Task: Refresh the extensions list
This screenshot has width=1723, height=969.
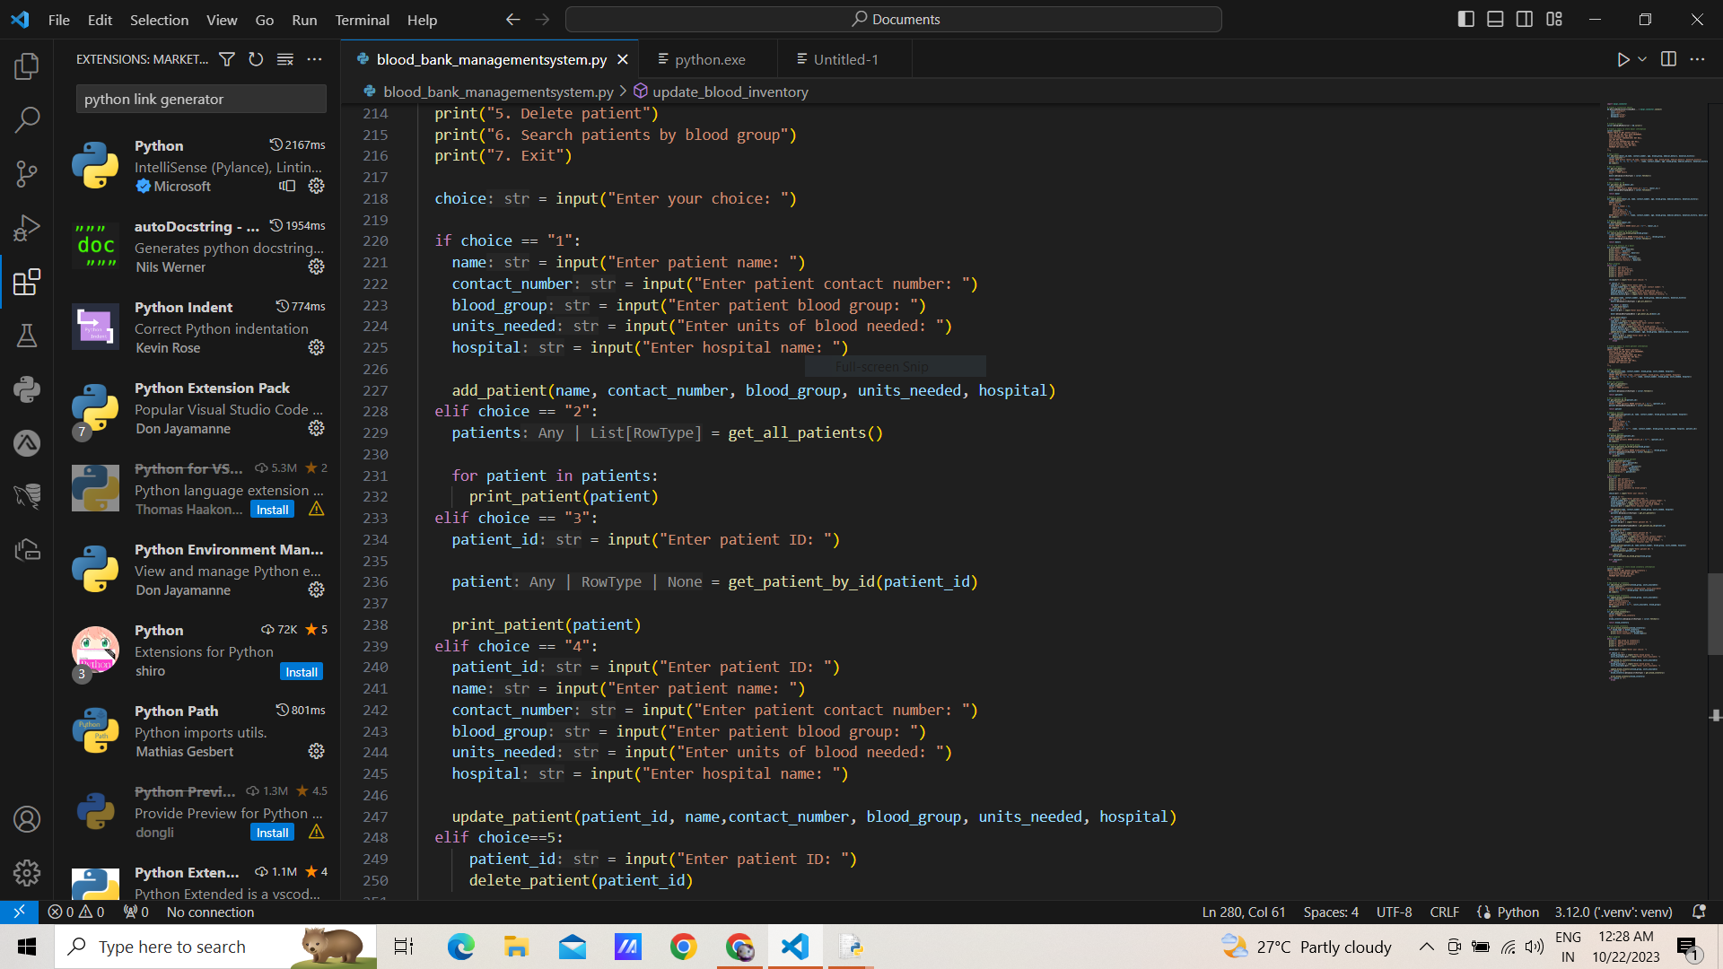Action: pos(256,59)
